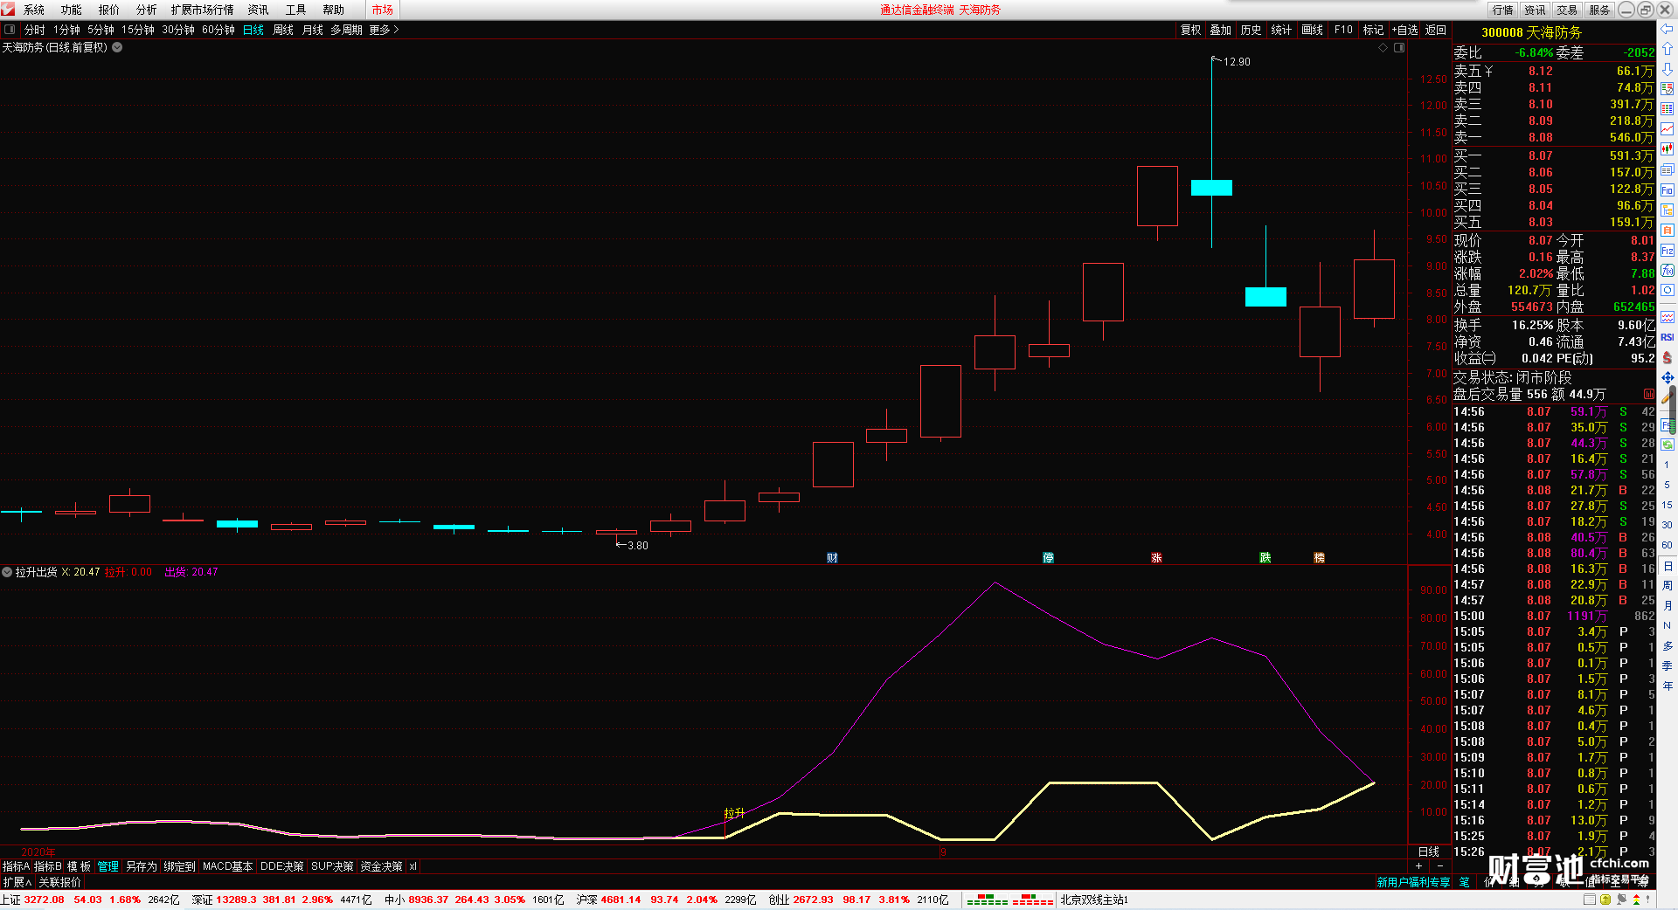The height and width of the screenshot is (910, 1678).
Task: Open the 系统 menu
Action: point(34,10)
